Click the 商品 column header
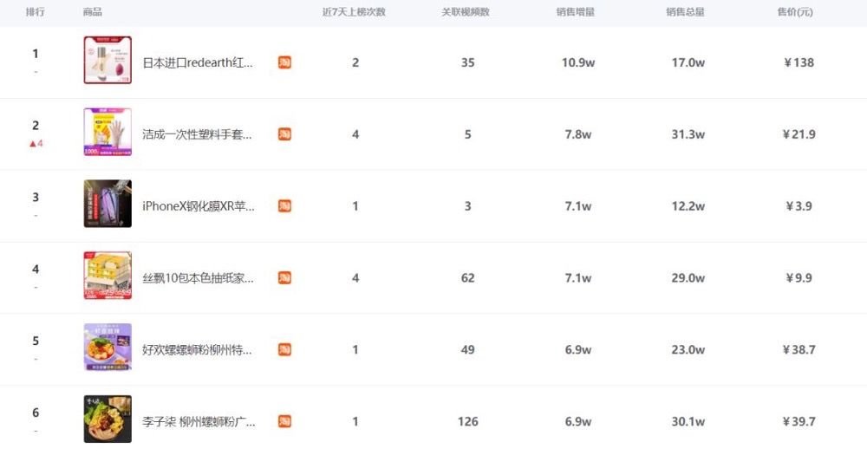Viewport: 867px width, 455px height. (93, 11)
